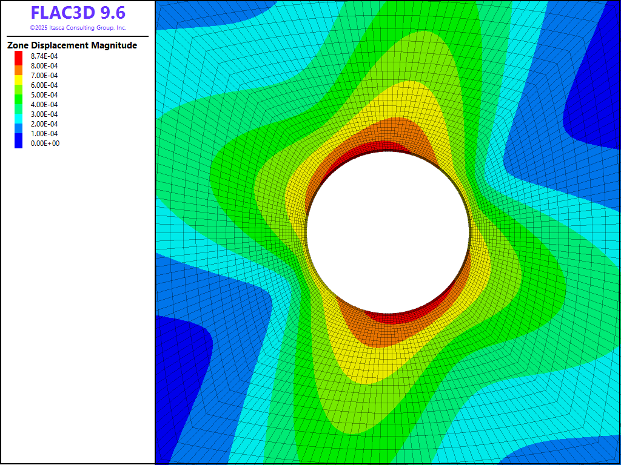Click inside the white circular tunnel opening
Image resolution: width=621 pixels, height=465 pixels.
[388, 232]
